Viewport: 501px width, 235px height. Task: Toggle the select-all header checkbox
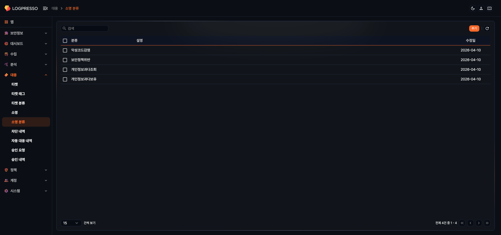coord(65,41)
